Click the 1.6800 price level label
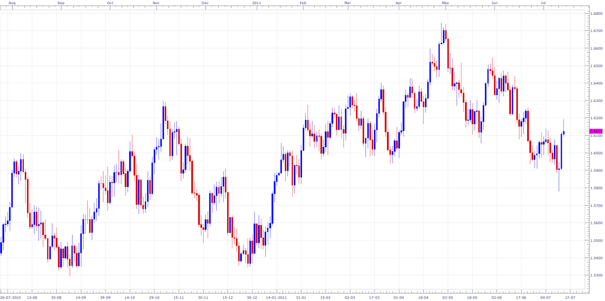Viewport: 605px width, 301px height. (596, 13)
